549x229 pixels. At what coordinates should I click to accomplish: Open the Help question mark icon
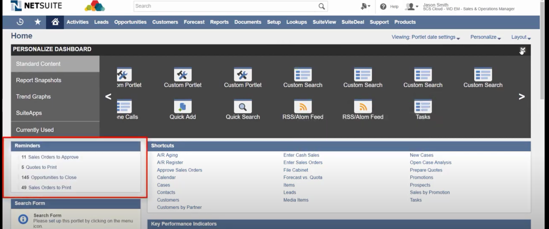[x=384, y=7]
